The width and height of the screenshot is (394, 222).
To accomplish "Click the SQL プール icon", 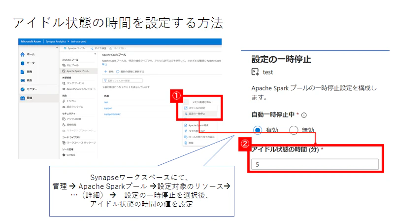I will 64,65.
